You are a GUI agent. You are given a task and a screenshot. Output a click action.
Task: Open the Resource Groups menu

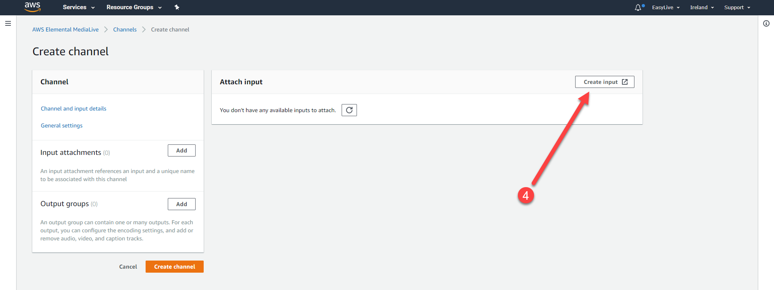134,7
